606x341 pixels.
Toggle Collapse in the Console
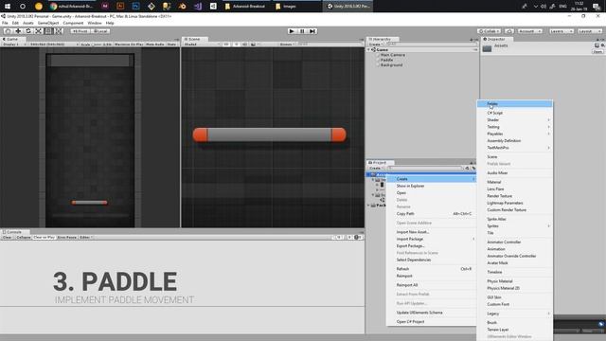point(23,238)
